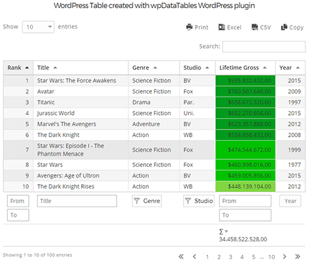Click the $935,832,832.00 gross cell
This screenshot has width=316, height=263.
tap(246, 81)
